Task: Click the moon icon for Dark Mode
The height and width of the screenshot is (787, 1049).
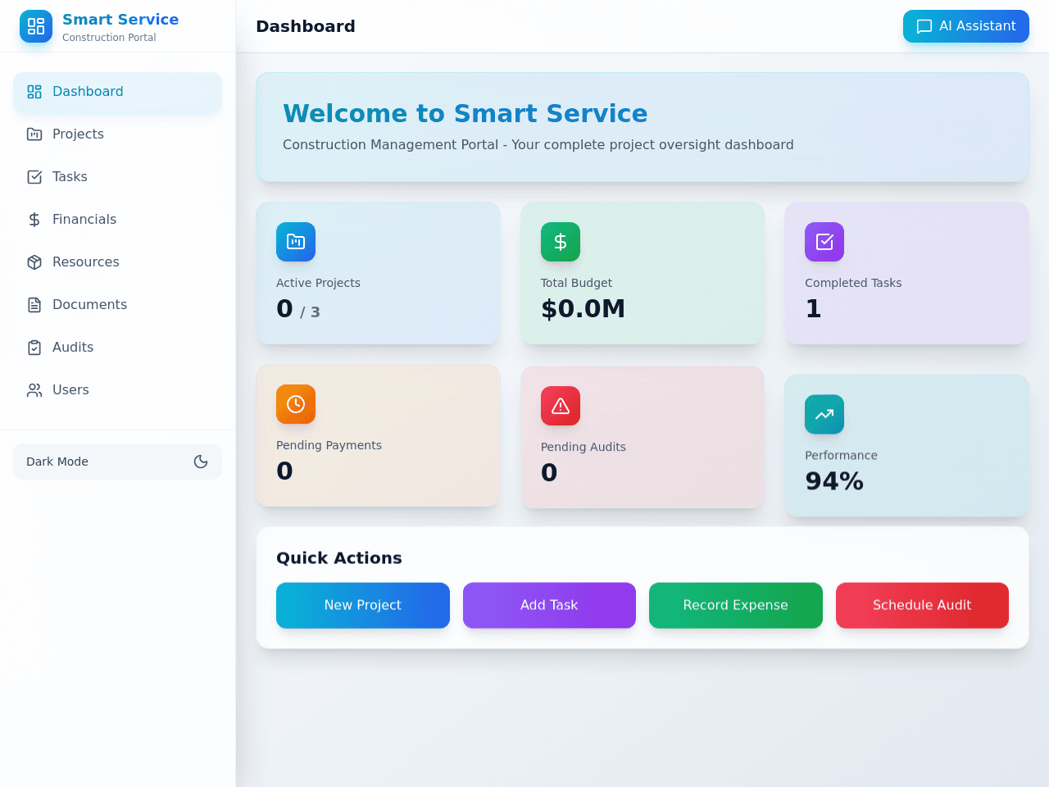Action: pos(201,462)
